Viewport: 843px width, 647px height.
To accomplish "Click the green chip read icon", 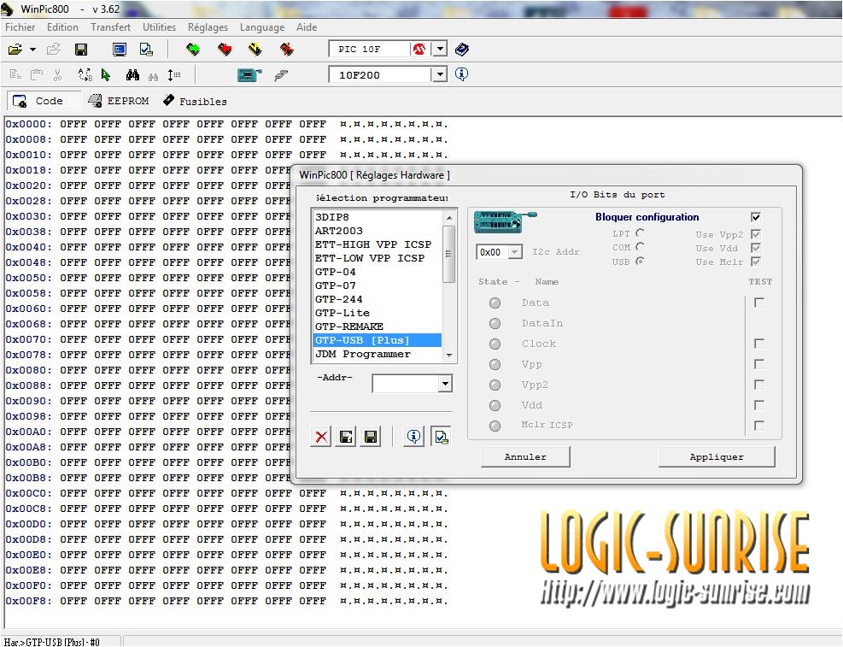I will (x=194, y=50).
